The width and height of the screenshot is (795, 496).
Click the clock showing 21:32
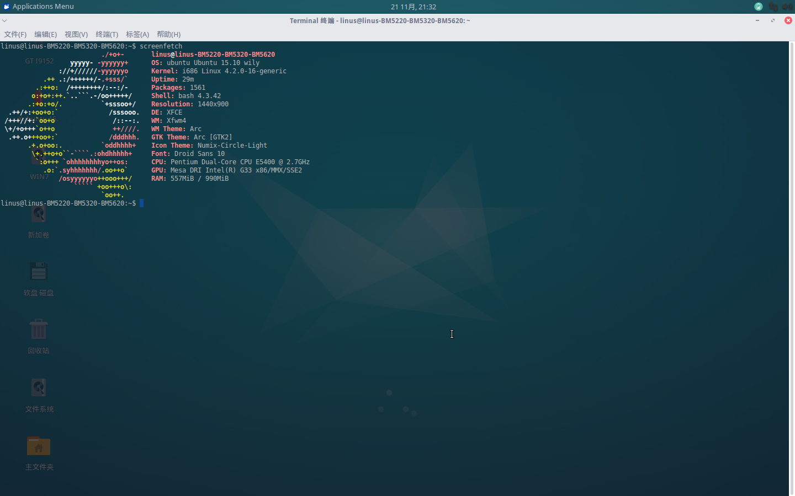click(414, 7)
